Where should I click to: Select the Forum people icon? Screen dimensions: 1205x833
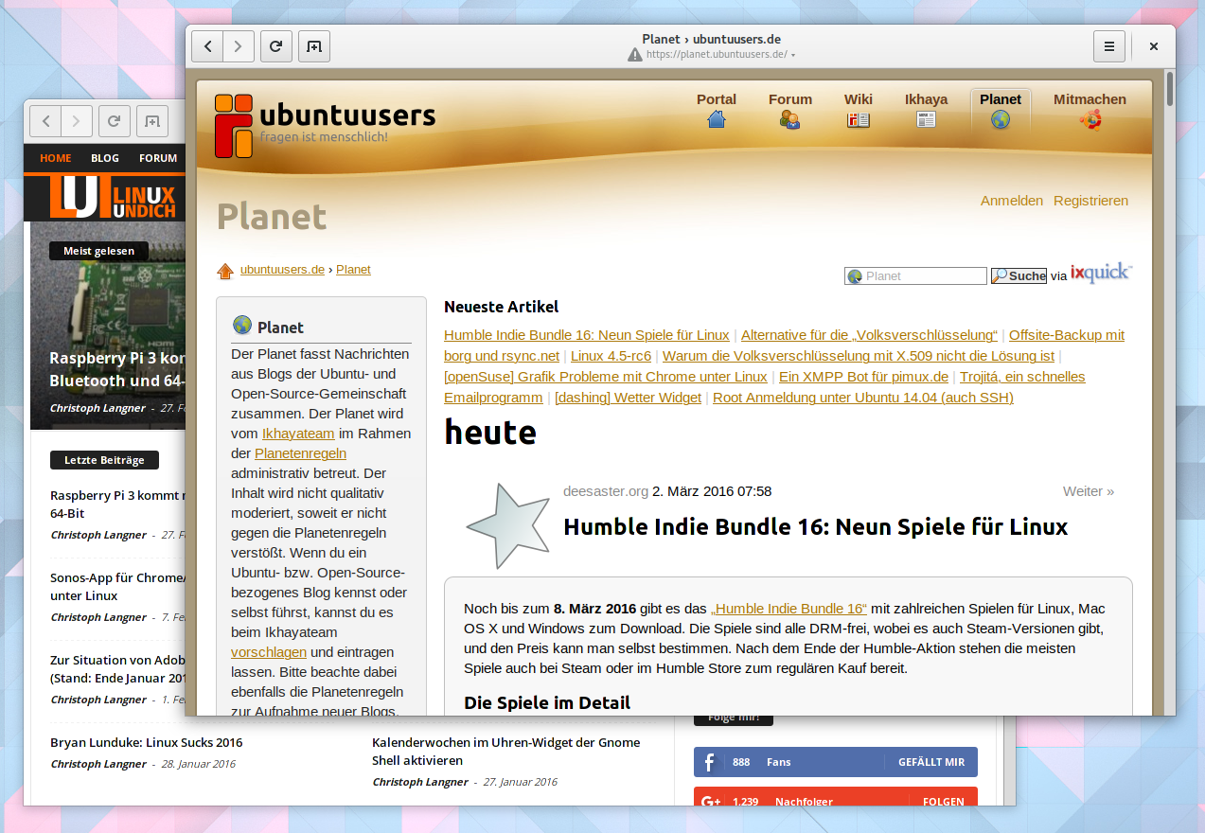tap(789, 119)
